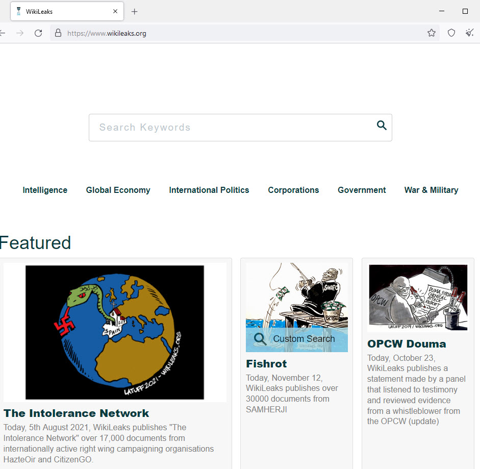
Task: Go to International Politics section
Action: pyautogui.click(x=209, y=190)
